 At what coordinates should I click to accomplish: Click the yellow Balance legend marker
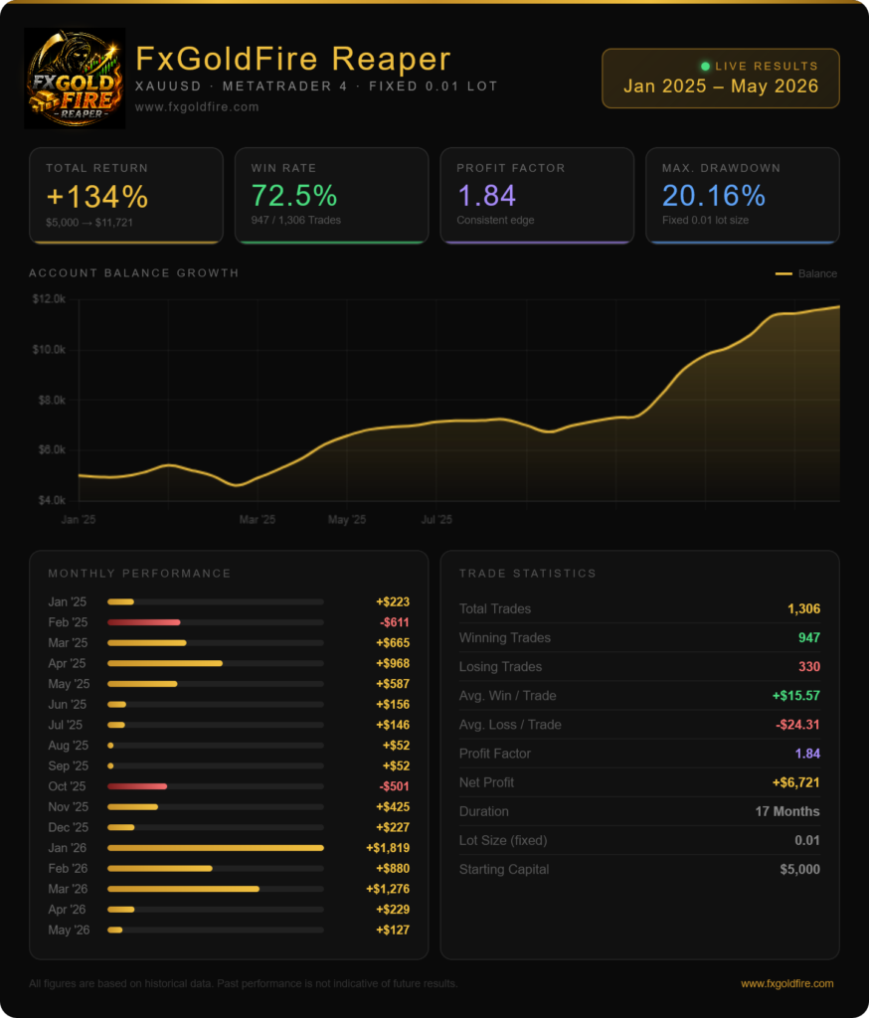(x=783, y=274)
